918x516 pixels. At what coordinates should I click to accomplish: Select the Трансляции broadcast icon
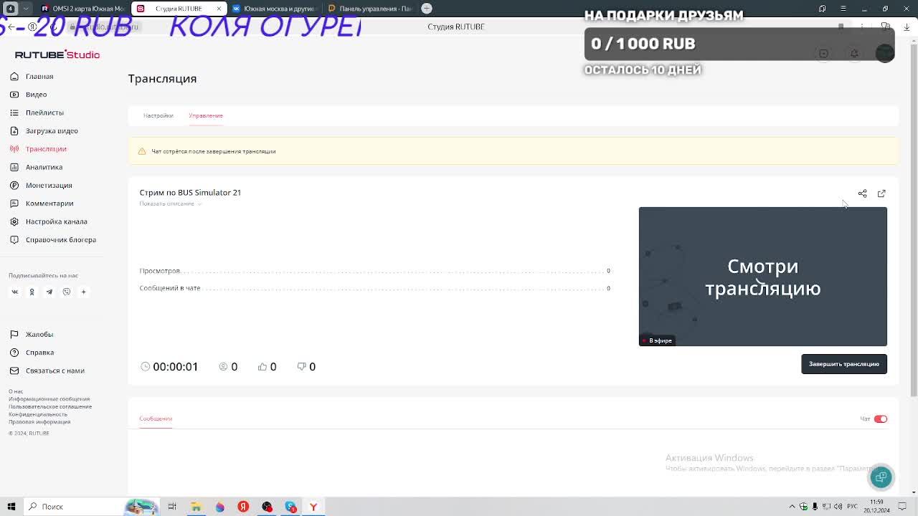(x=14, y=149)
